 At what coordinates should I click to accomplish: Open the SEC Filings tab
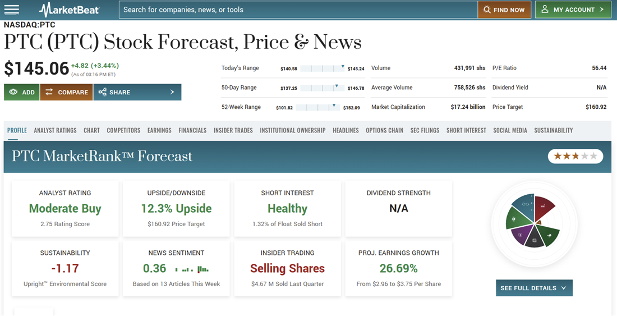click(425, 130)
